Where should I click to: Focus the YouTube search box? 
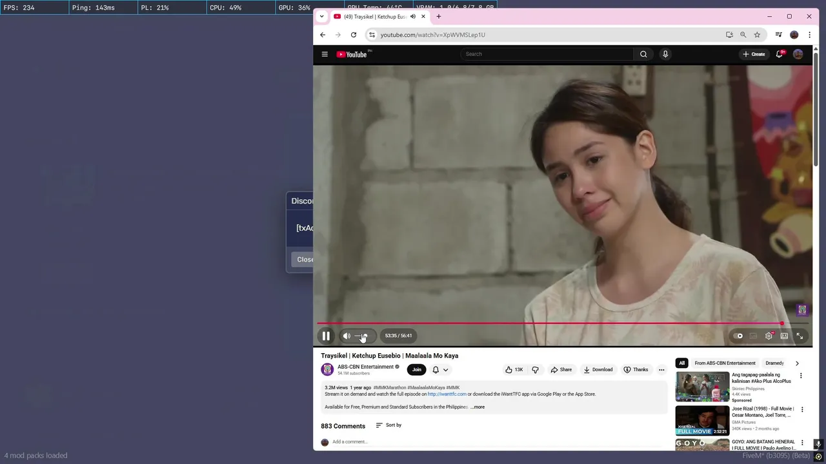pos(547,54)
